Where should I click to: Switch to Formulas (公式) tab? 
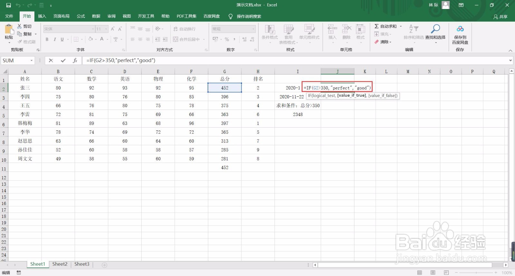(x=81, y=16)
